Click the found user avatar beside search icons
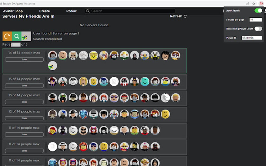Image resolution: width=266 pixels, height=166 pixels. point(26,36)
